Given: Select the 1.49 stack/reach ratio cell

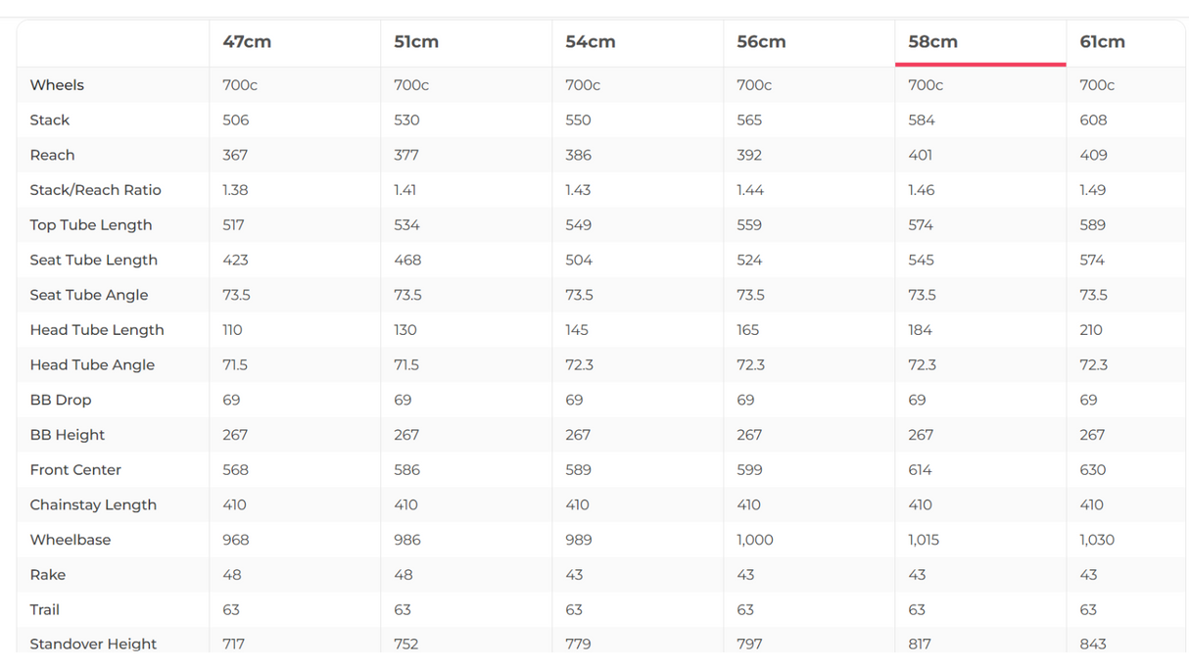Looking at the screenshot, I should point(1092,190).
